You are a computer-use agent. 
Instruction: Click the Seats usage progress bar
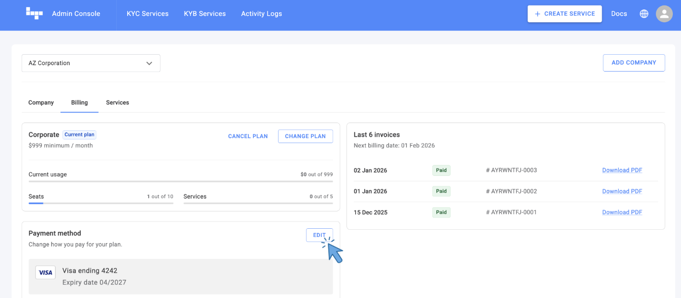[x=101, y=203]
